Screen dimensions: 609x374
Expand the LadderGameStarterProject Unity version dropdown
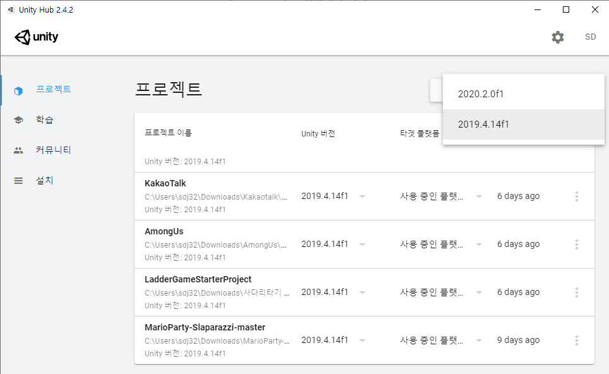coord(362,293)
